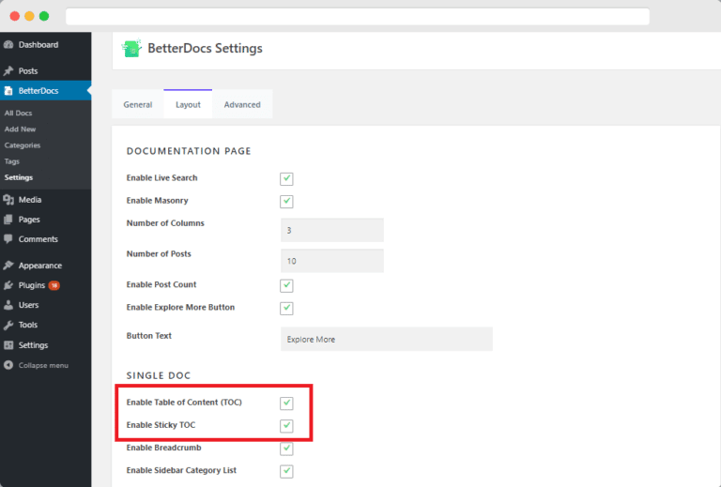The image size is (721, 487).
Task: Open Appearance brush icon
Action: pyautogui.click(x=8, y=266)
